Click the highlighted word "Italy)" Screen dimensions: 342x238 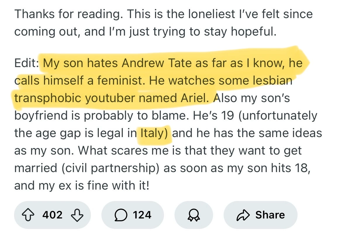click(154, 133)
